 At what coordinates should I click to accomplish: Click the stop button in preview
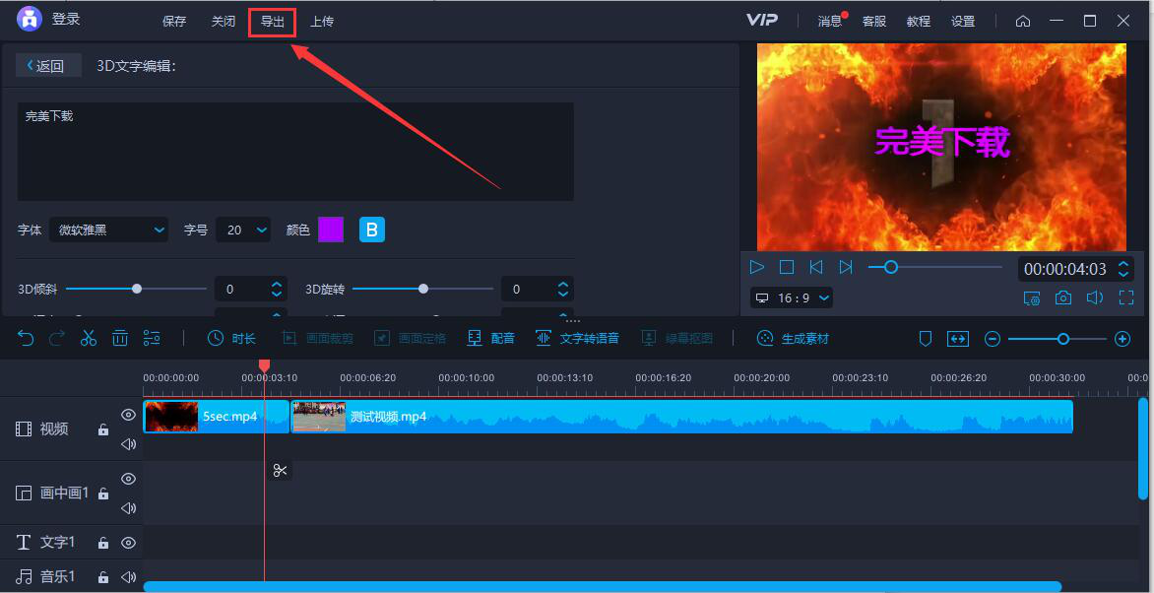787,267
